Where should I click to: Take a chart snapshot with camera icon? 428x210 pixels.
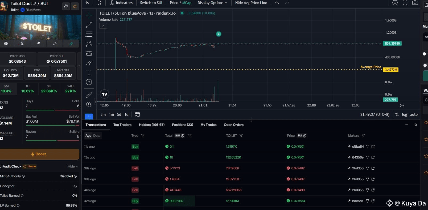click(415, 3)
